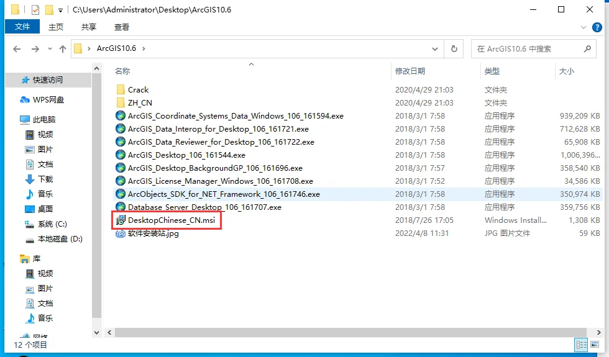Select the Database_Server_Desktop installer icon
Viewport: 609px width, 357px height.
tap(121, 207)
